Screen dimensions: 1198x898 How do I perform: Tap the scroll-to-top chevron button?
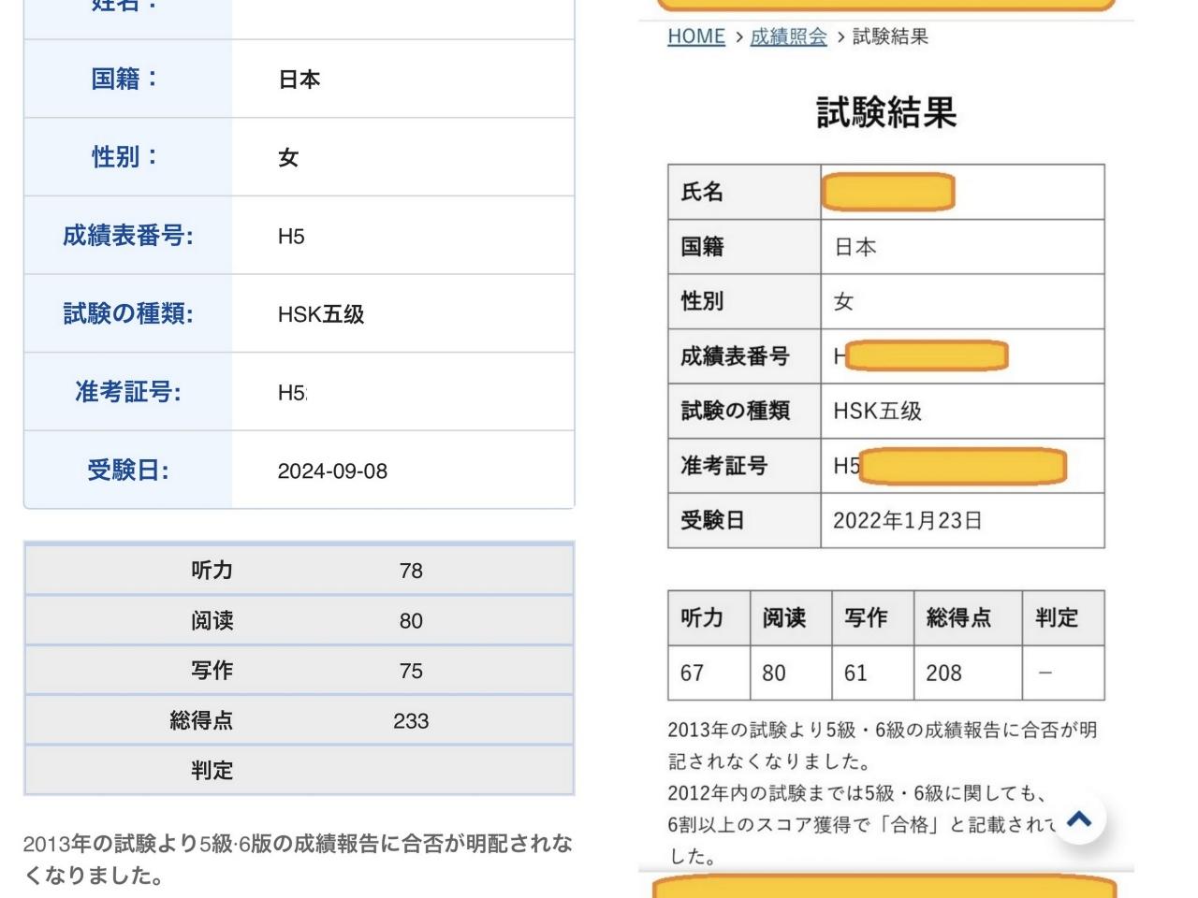[x=1079, y=818]
